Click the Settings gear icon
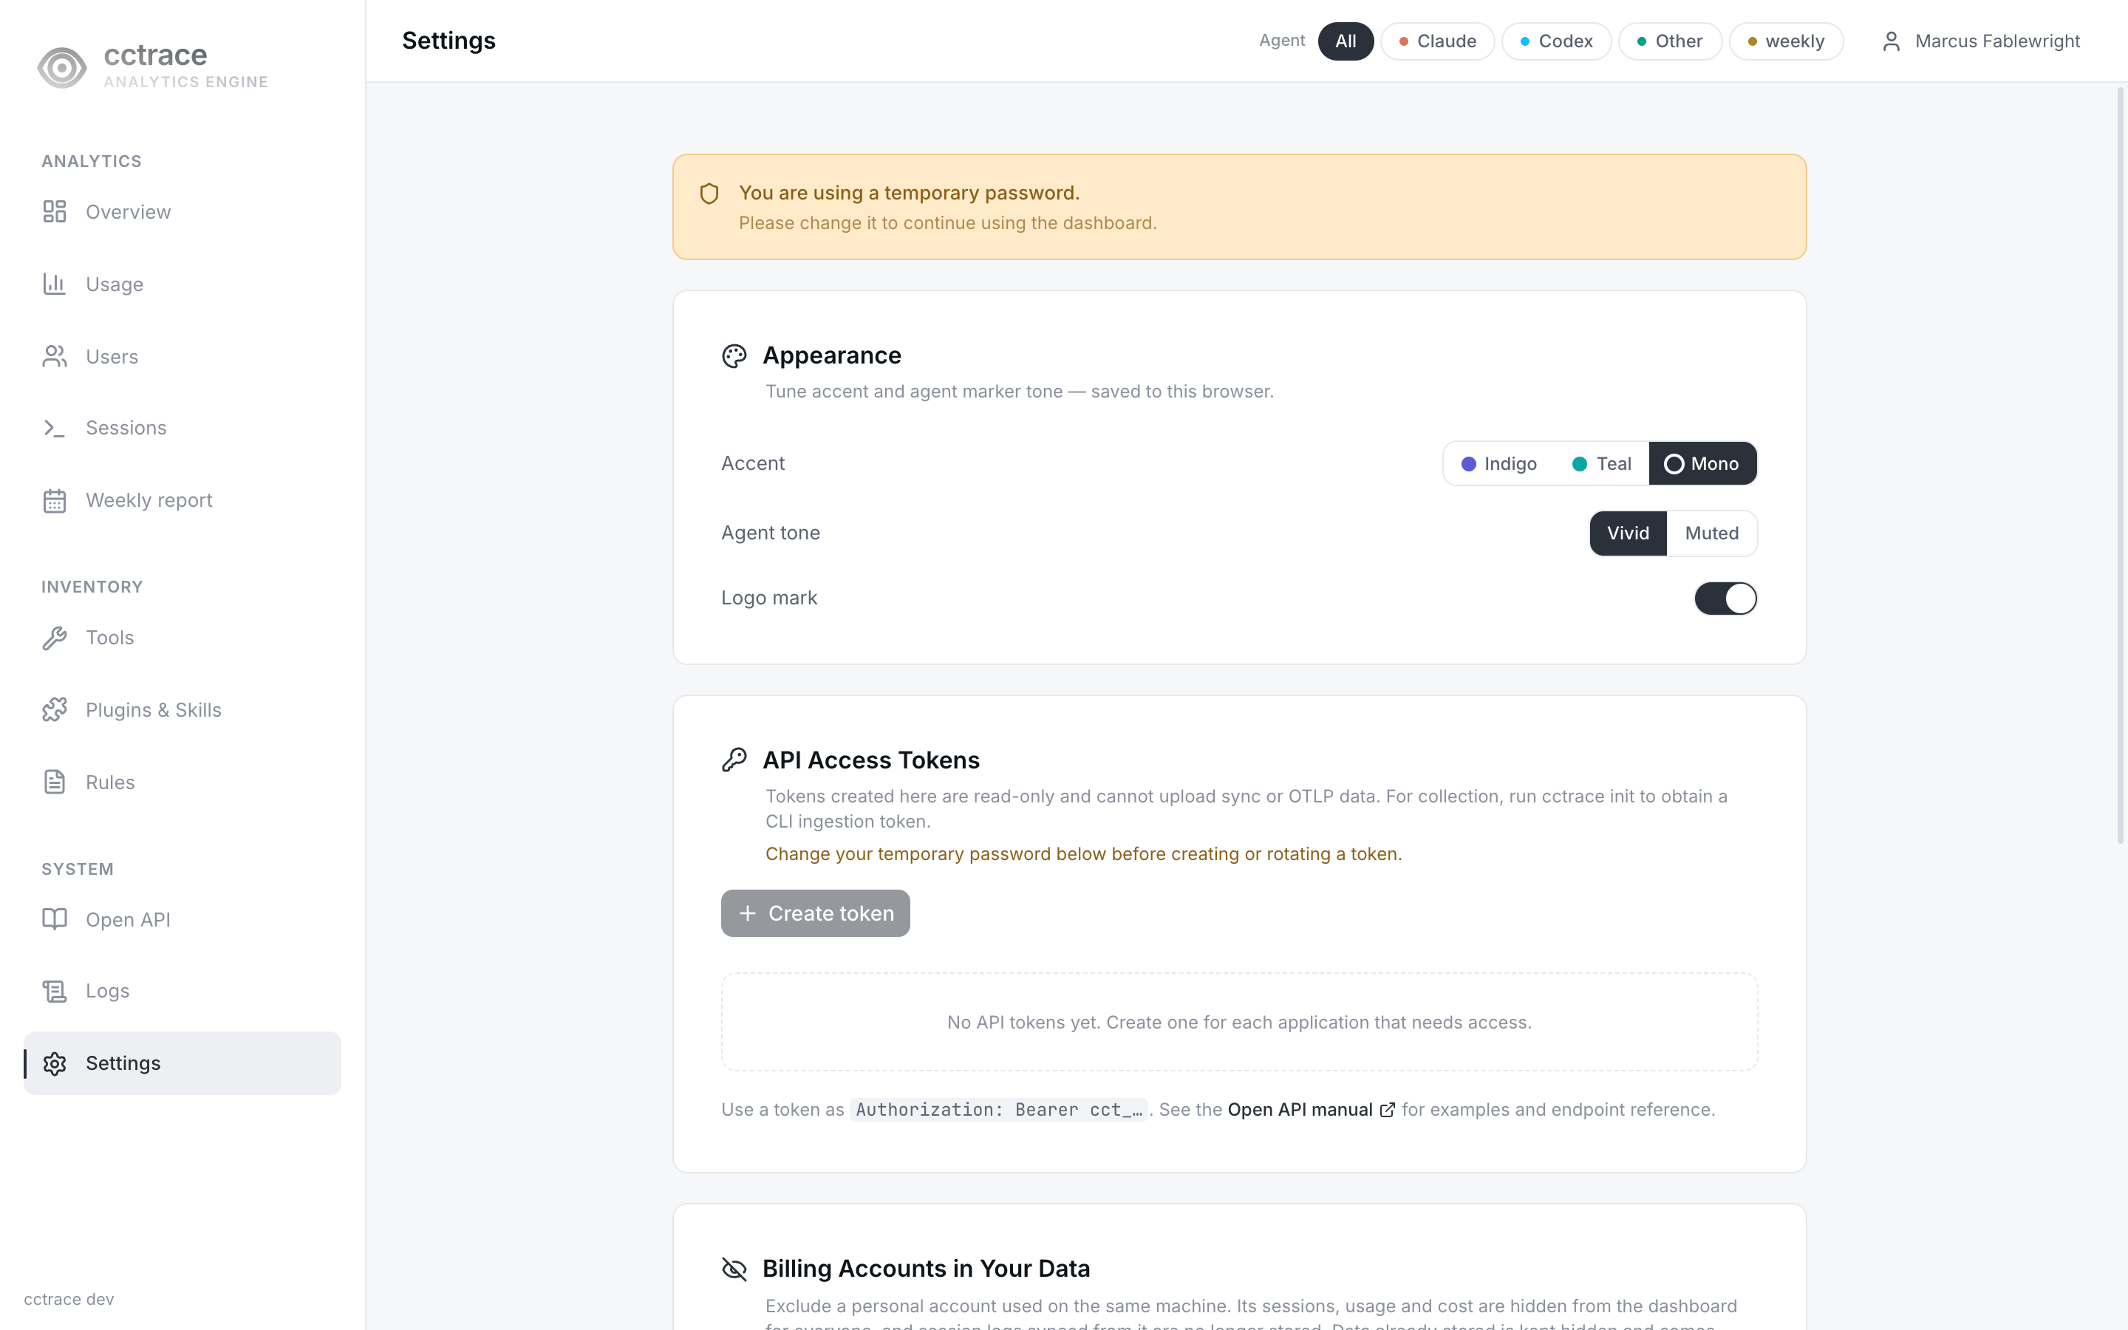Viewport: 2128px width, 1330px height. tap(55, 1063)
